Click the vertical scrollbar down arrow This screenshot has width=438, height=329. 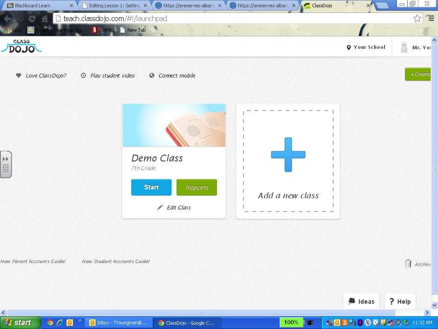tap(435, 305)
